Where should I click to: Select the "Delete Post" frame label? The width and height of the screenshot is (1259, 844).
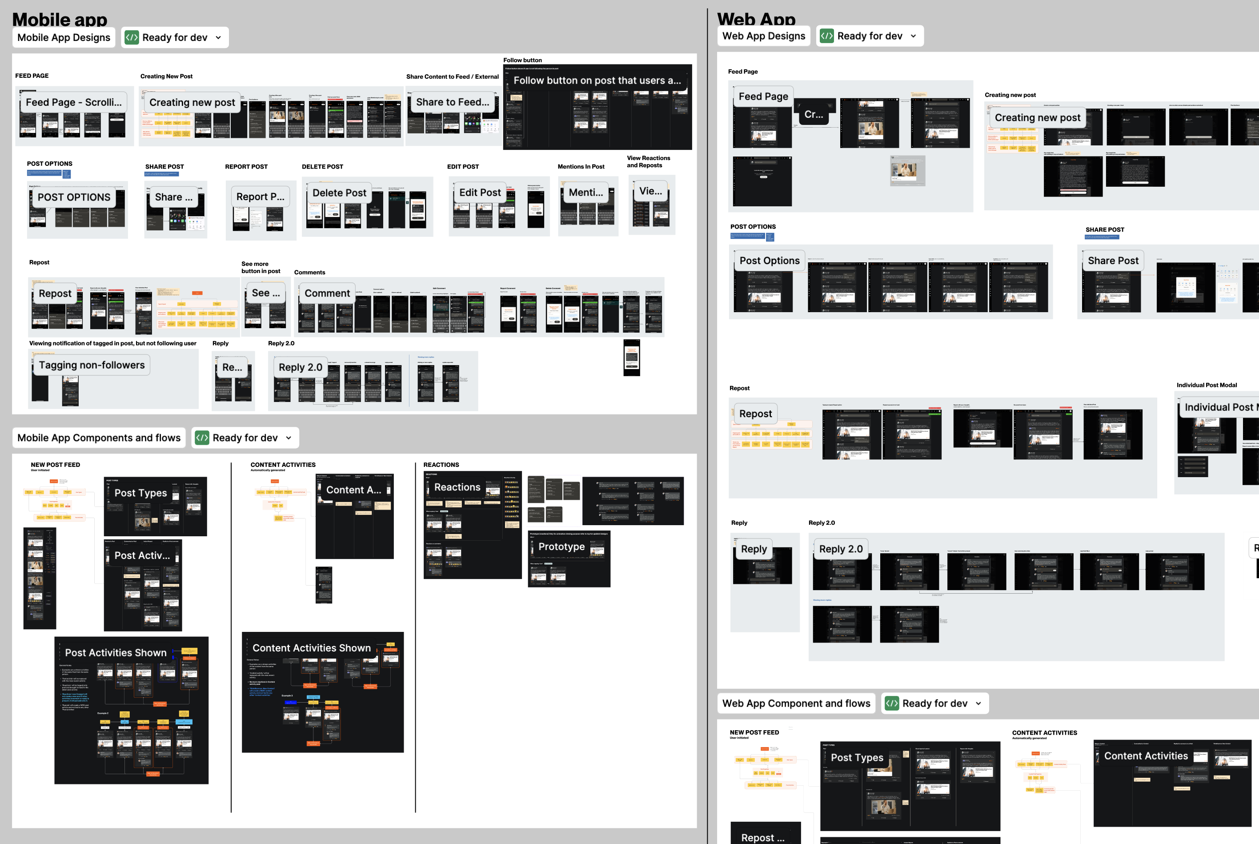pos(339,193)
